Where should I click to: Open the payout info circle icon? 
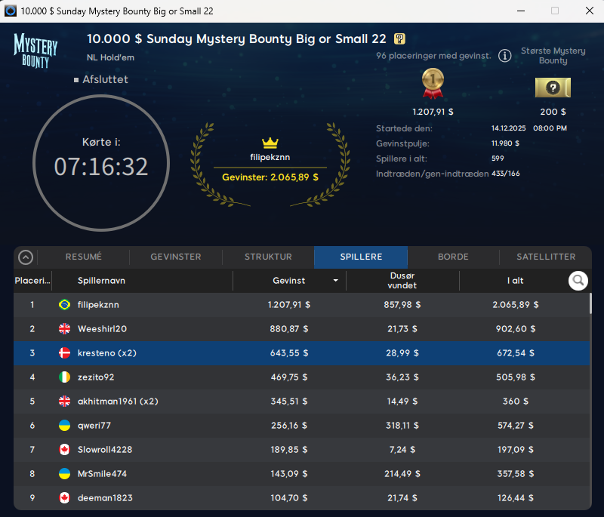point(504,57)
